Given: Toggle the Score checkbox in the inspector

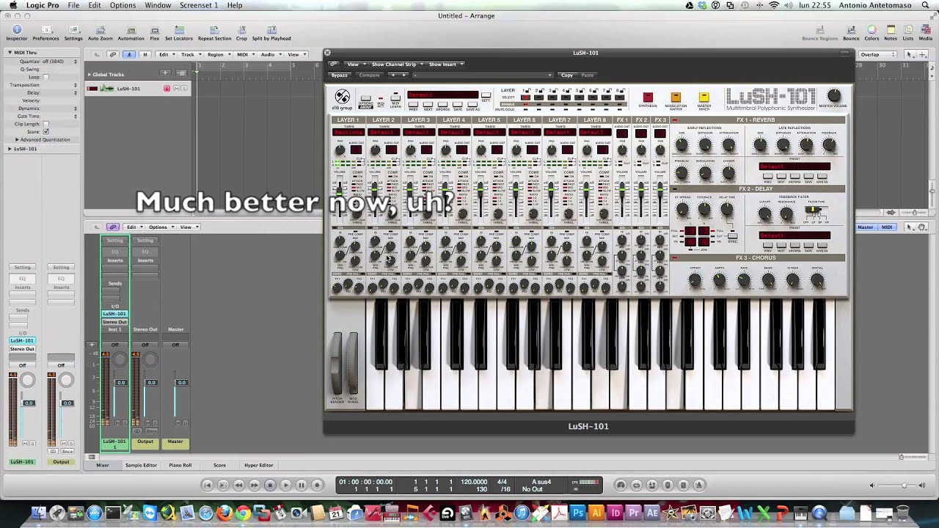Looking at the screenshot, I should pyautogui.click(x=45, y=132).
